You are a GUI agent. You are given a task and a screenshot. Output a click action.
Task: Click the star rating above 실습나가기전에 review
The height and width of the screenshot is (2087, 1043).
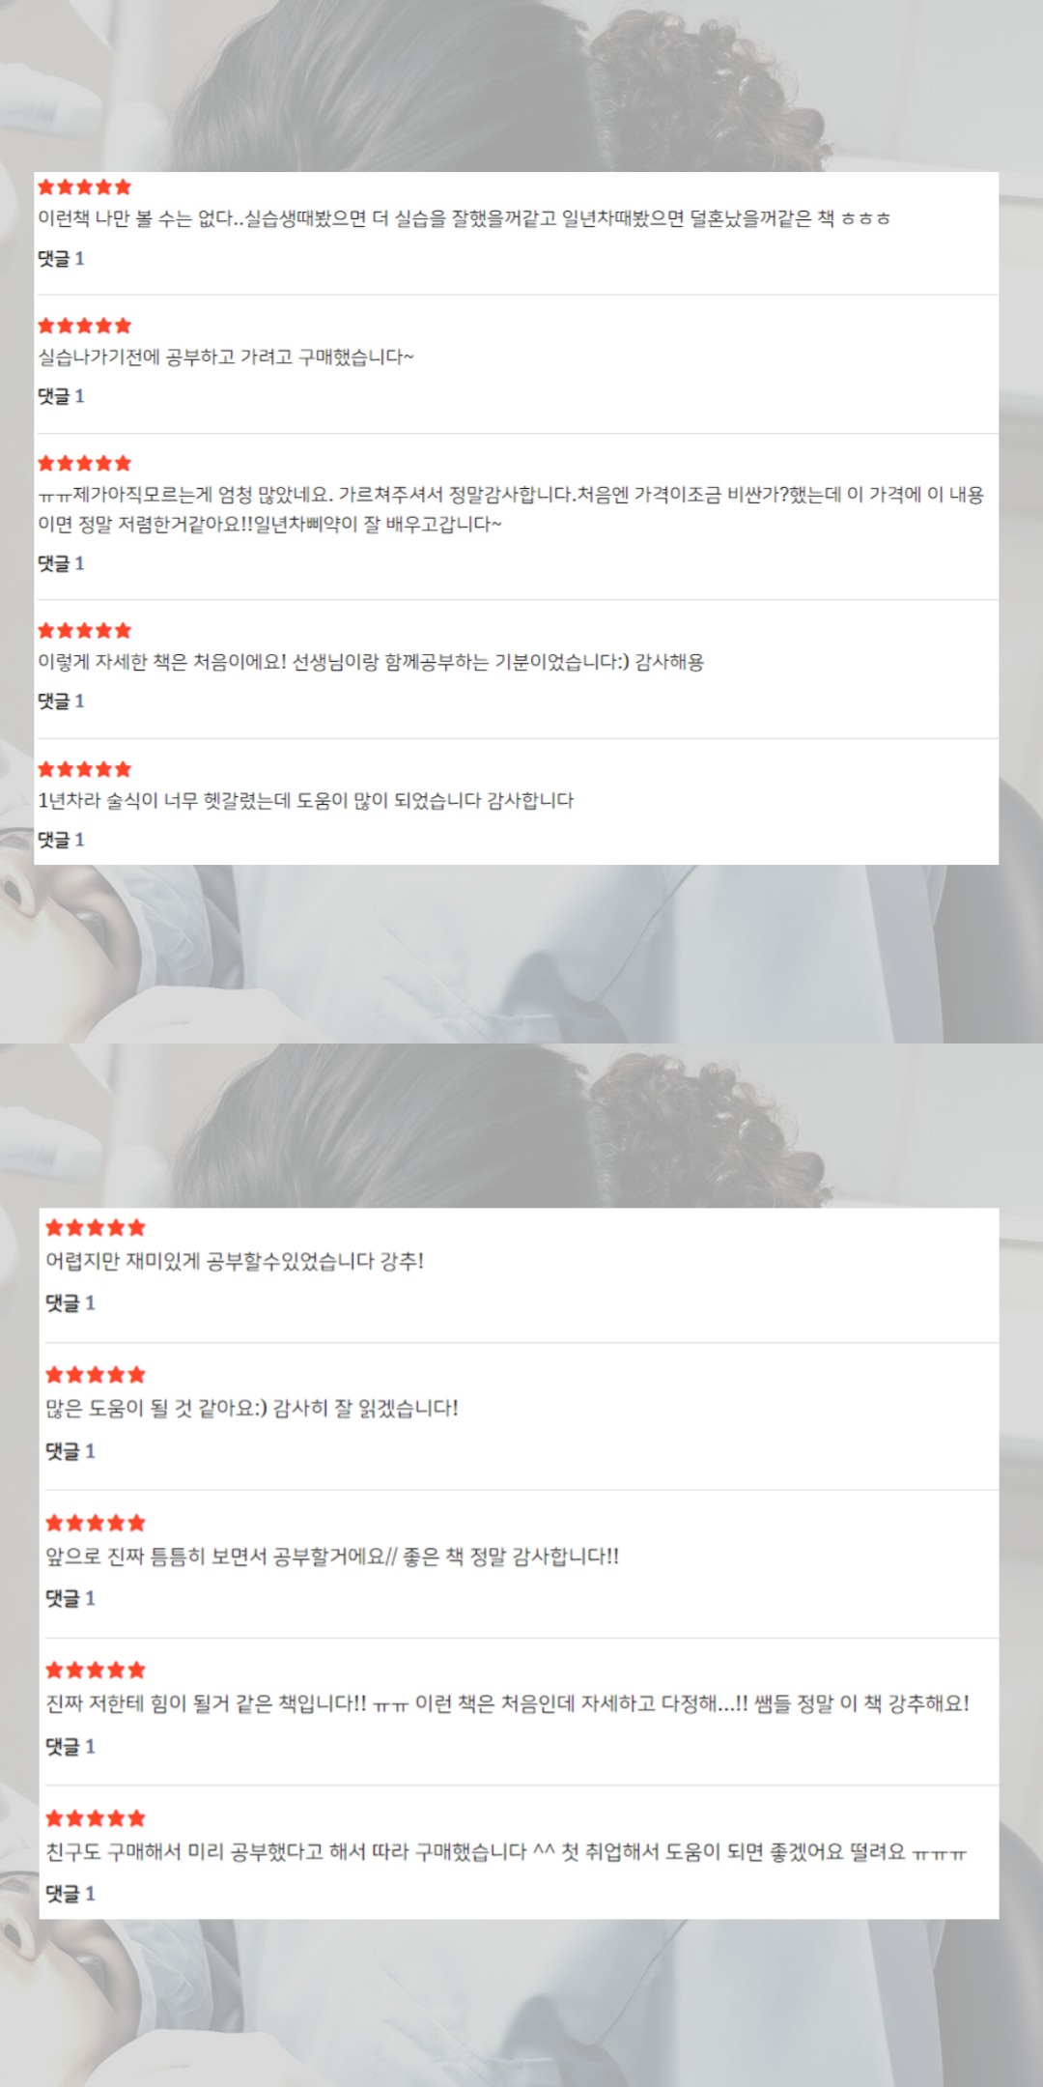tap(84, 326)
